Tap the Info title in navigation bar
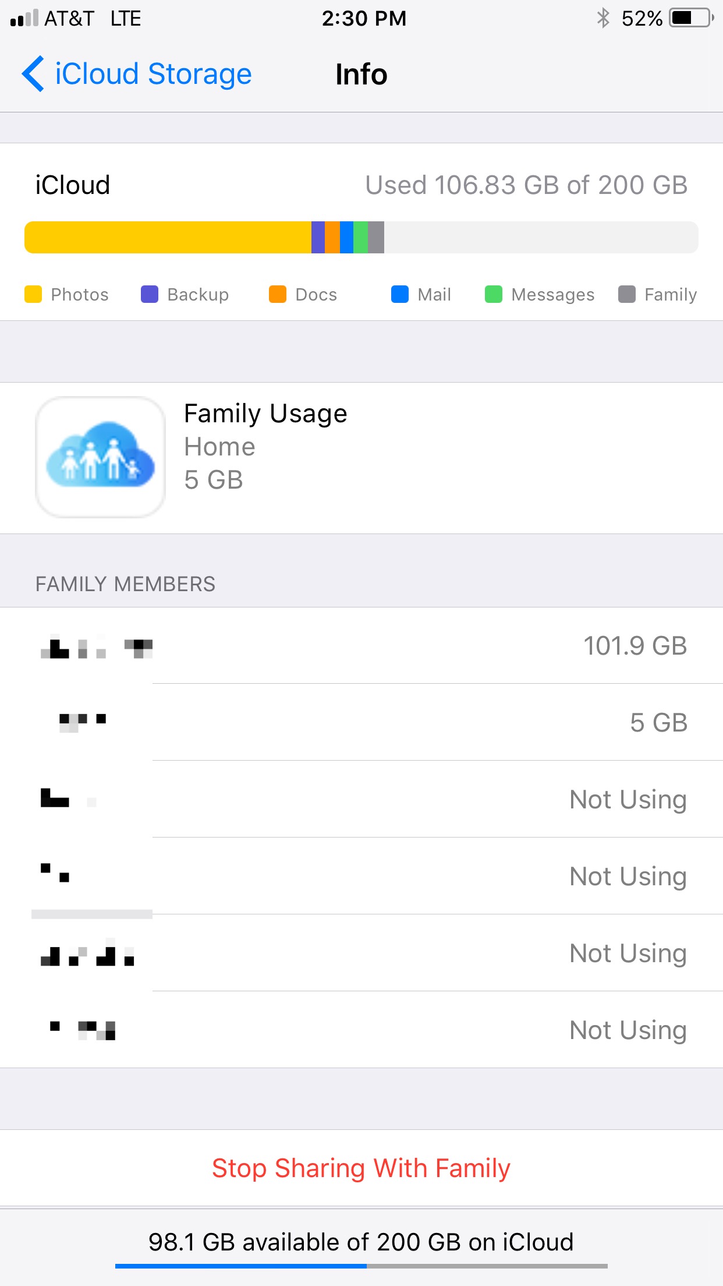The image size is (723, 1286). click(361, 75)
